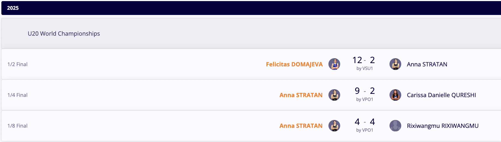The width and height of the screenshot is (501, 142).
Task: Open Carissa Danielle QURESHI's profile link
Action: [x=441, y=95]
